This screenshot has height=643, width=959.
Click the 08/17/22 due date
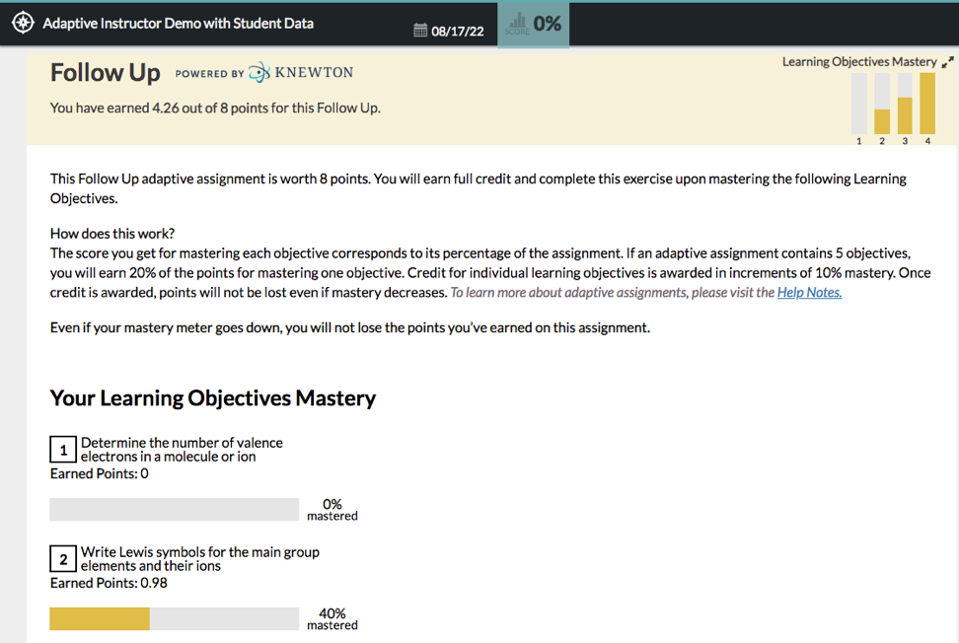pos(458,32)
